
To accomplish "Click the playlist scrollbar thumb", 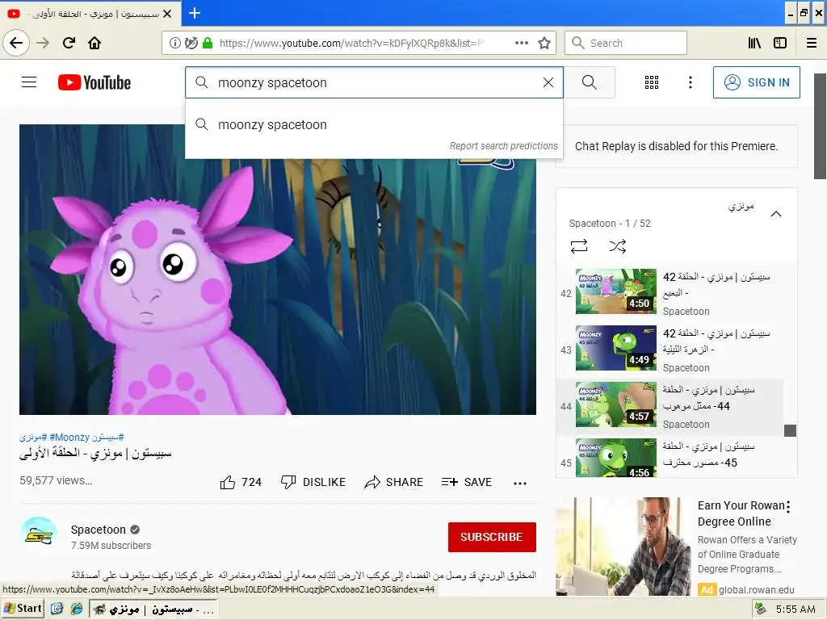I will point(790,430).
